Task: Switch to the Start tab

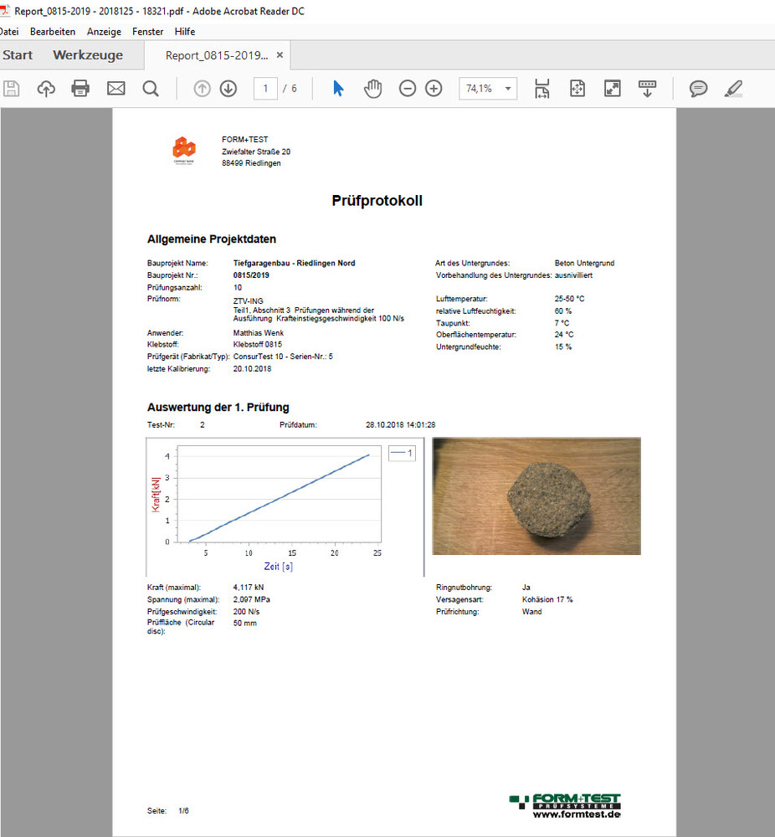Action: 18,55
